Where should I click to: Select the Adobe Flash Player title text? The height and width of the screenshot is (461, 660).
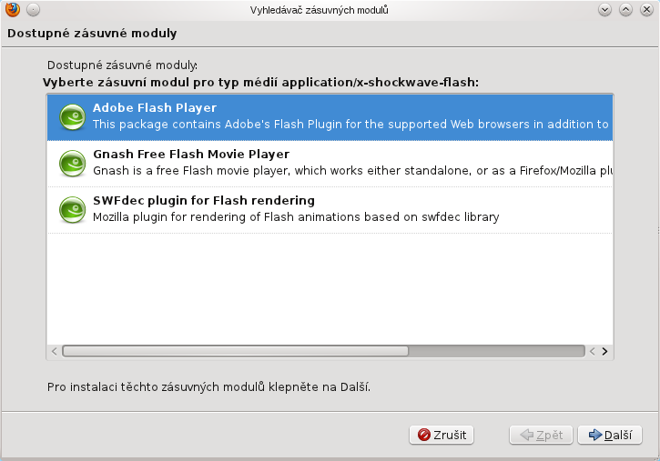point(155,107)
